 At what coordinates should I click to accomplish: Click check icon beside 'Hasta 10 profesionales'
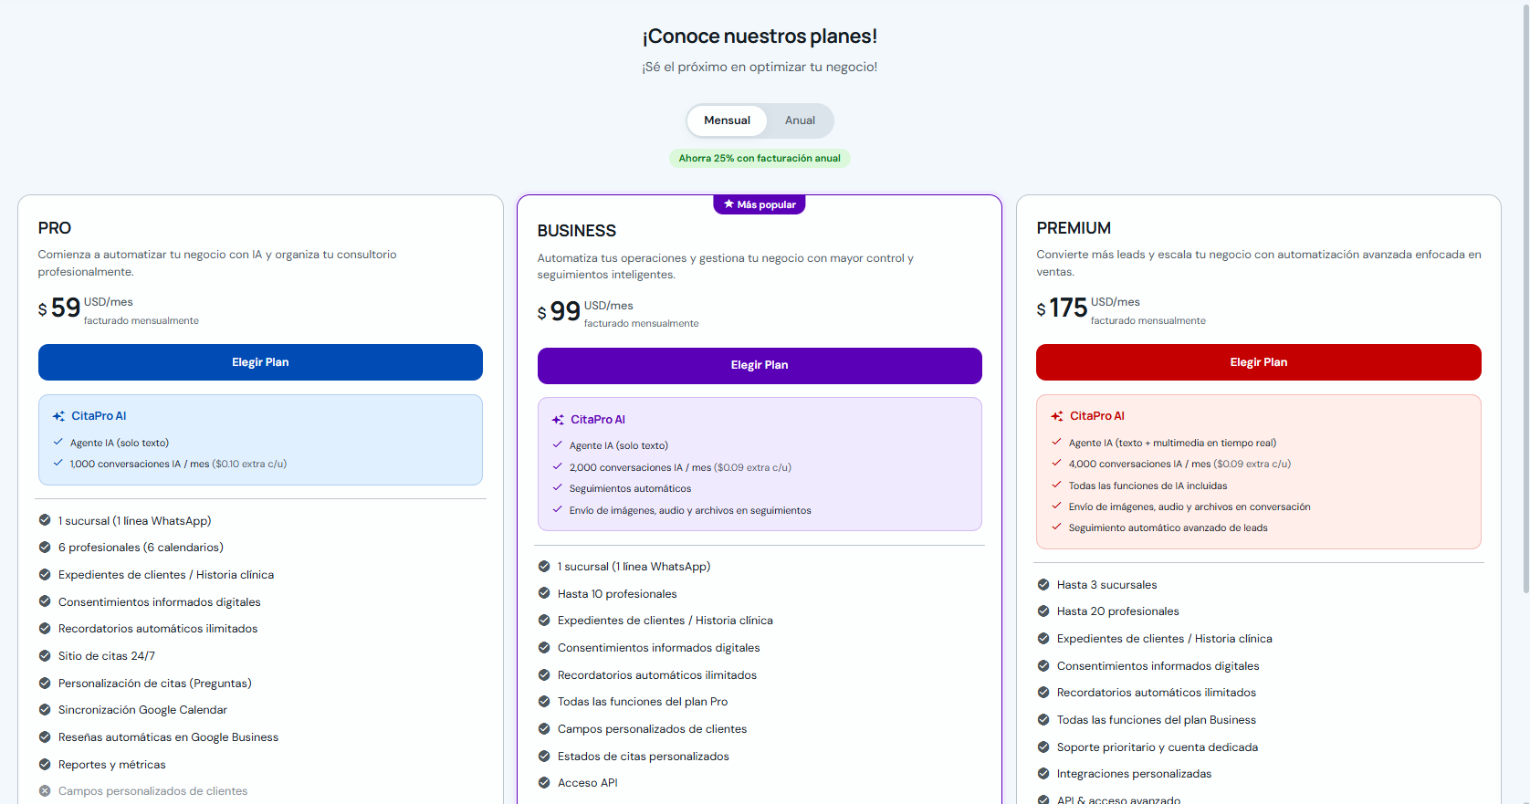(x=544, y=593)
